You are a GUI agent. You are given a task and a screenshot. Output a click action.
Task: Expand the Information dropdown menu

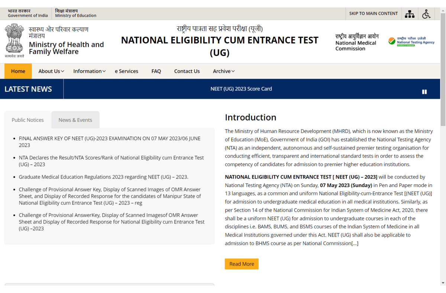(89, 71)
